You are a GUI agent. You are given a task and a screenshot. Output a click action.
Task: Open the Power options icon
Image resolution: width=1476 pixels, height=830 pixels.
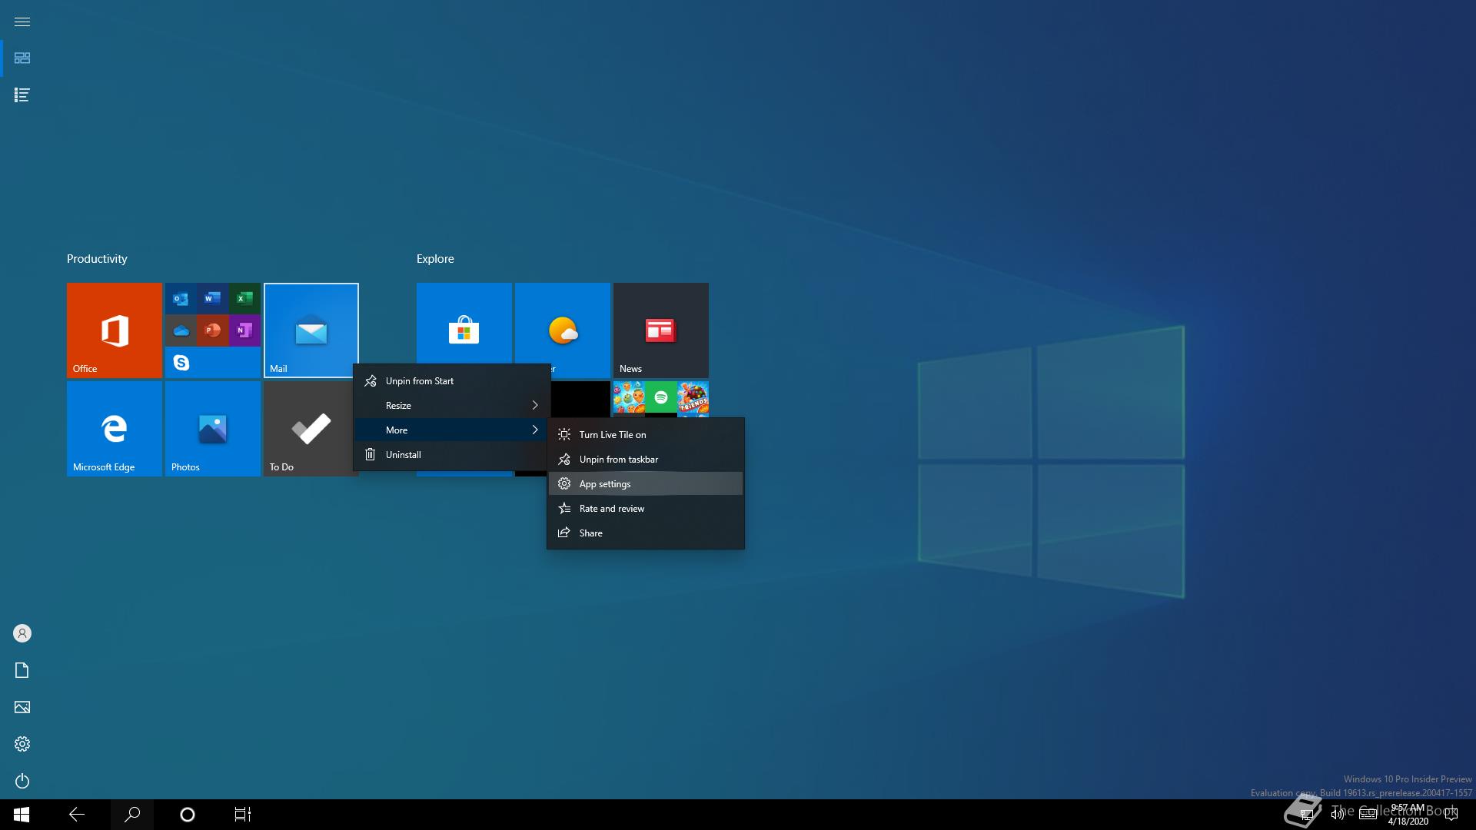point(22,781)
